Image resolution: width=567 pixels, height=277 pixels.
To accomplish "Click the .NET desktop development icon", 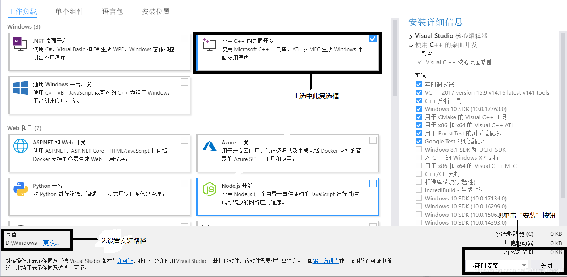I will [x=20, y=45].
